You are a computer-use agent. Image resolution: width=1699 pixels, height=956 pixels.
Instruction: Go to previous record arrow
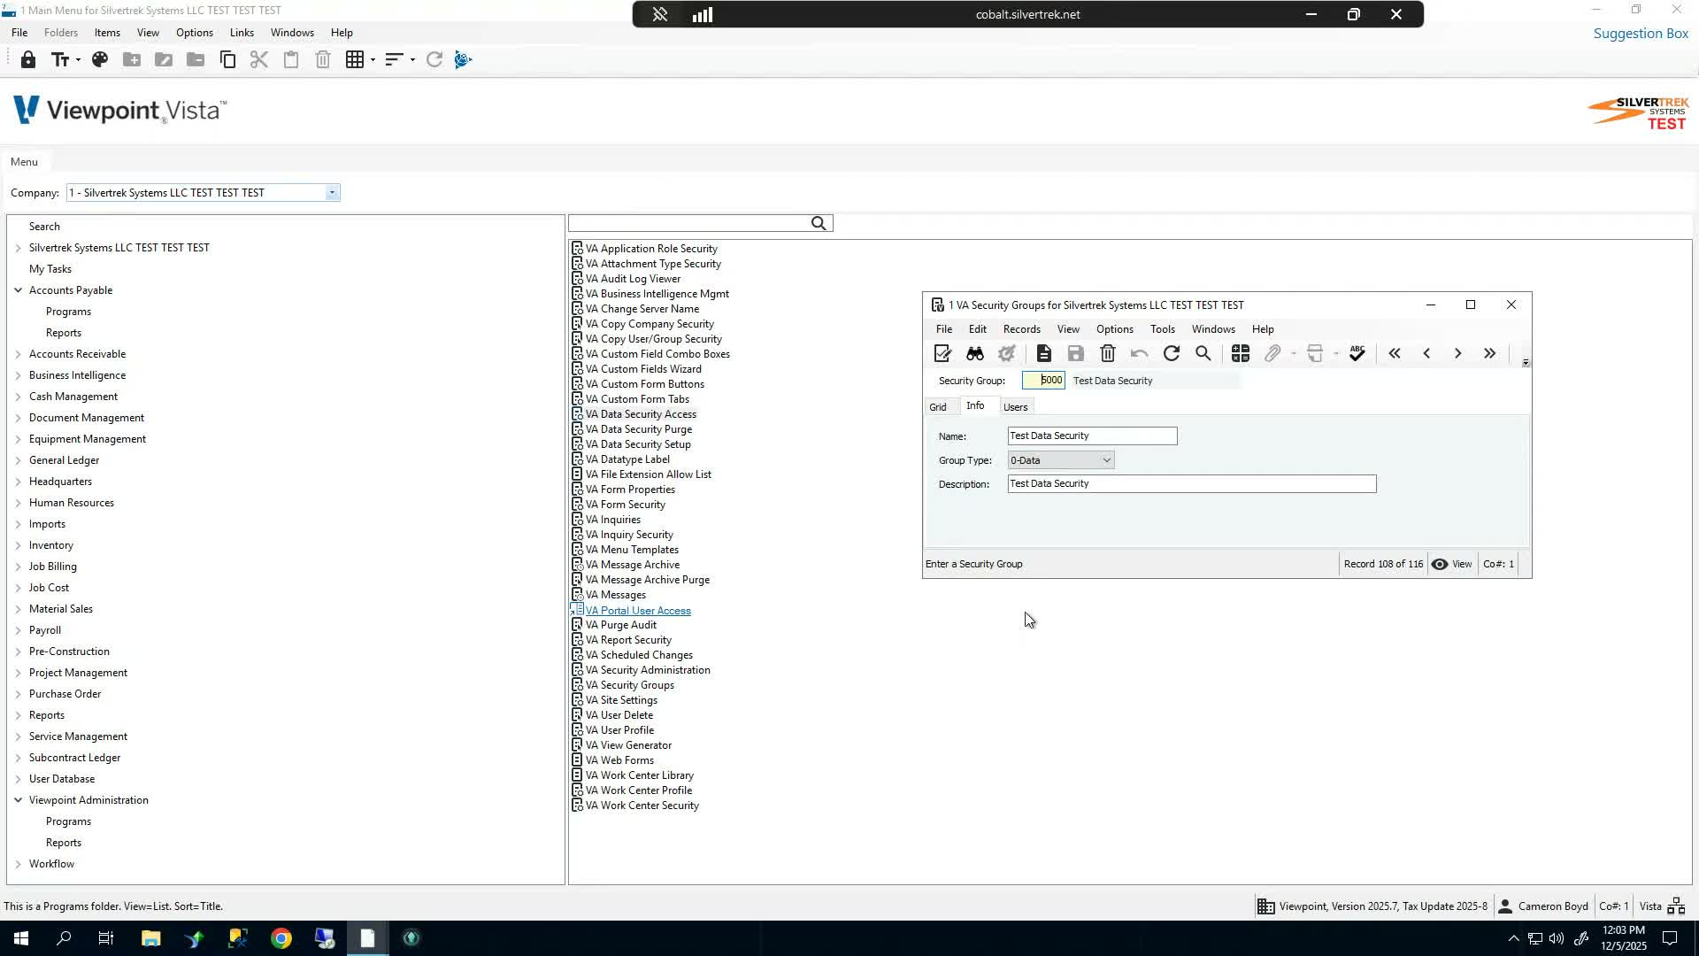pos(1426,354)
